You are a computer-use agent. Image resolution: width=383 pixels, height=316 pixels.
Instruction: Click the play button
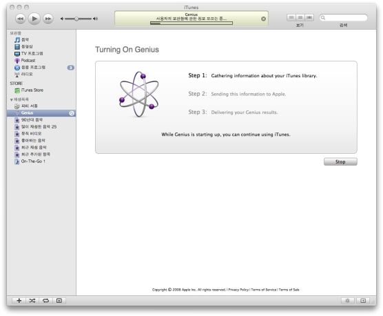click(34, 19)
